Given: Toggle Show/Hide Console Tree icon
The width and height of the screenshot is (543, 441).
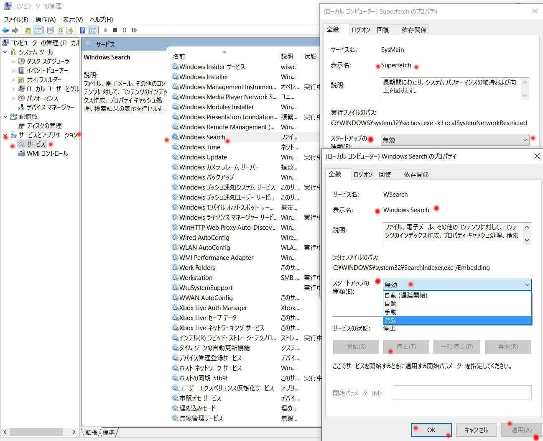Looking at the screenshot, I should (x=38, y=30).
